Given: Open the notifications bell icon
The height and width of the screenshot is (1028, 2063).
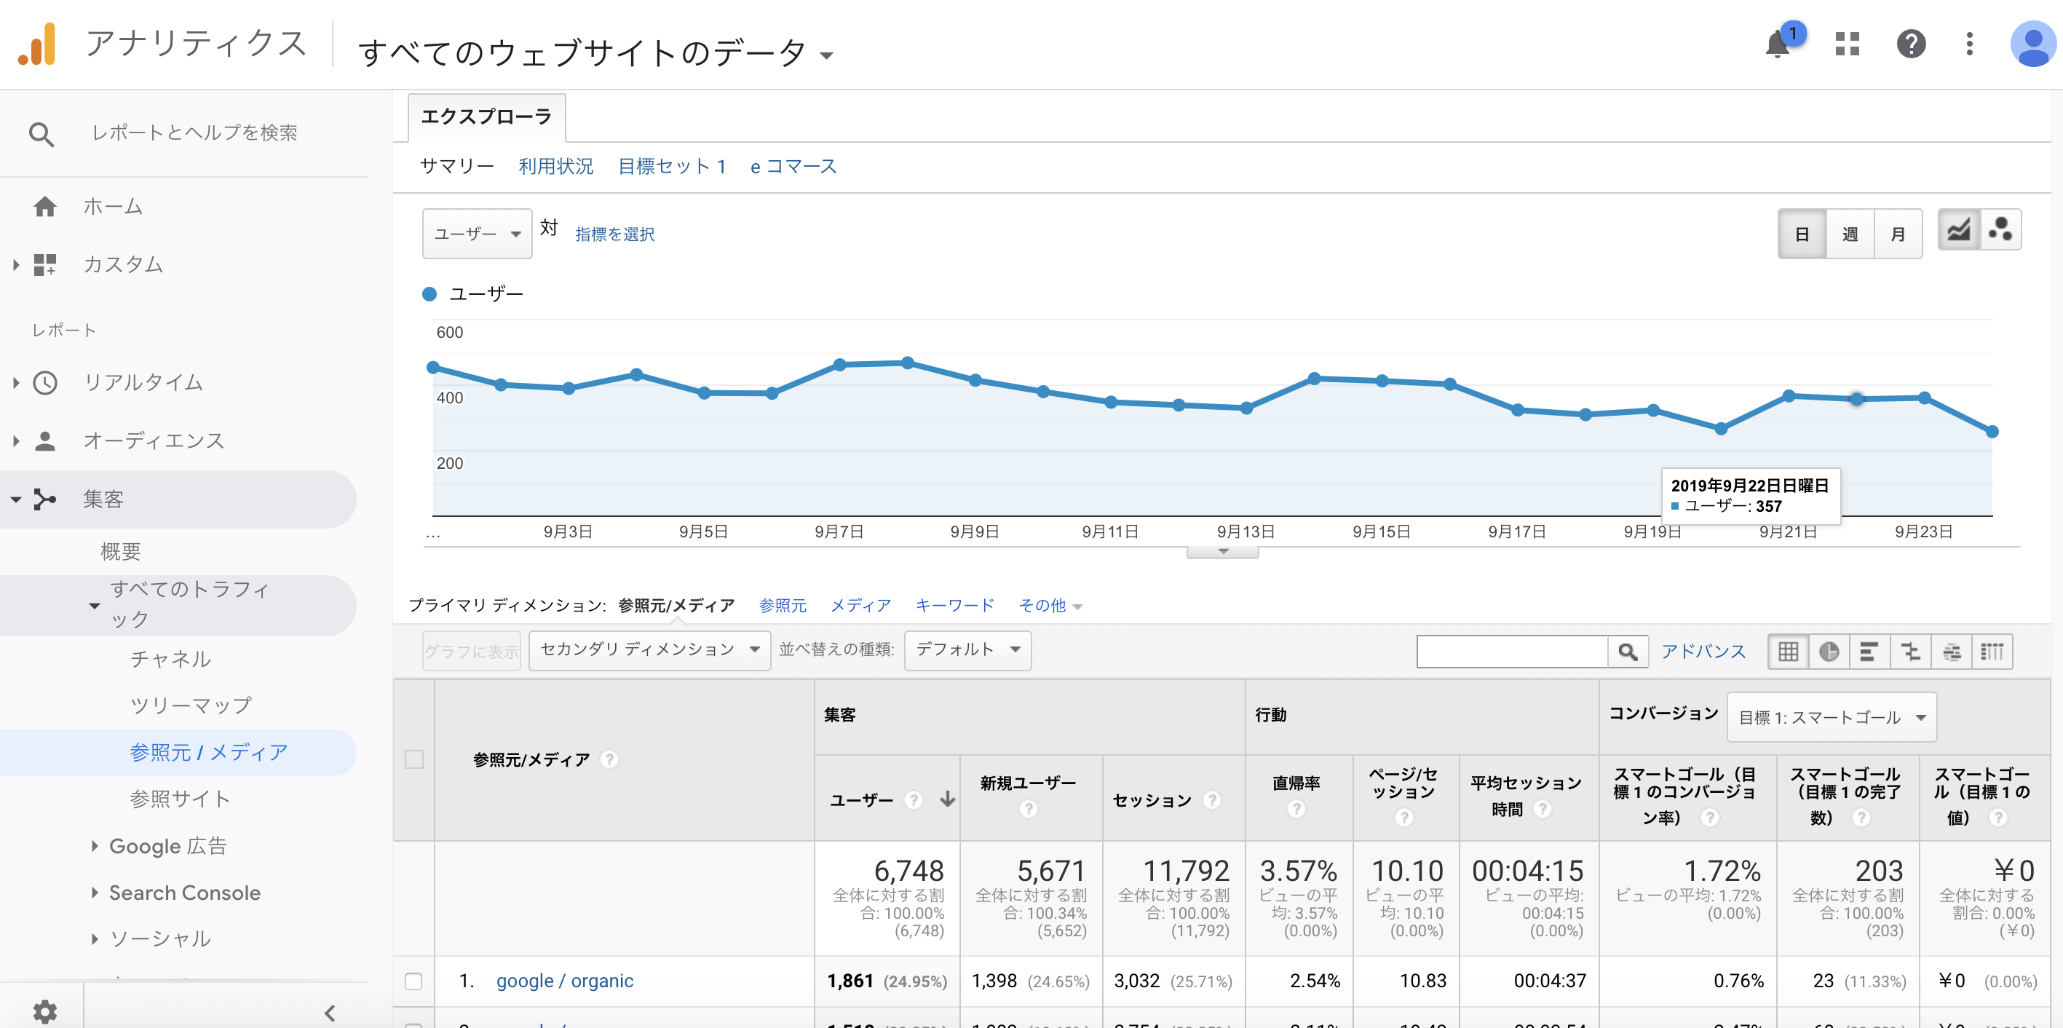Looking at the screenshot, I should pyautogui.click(x=1777, y=43).
